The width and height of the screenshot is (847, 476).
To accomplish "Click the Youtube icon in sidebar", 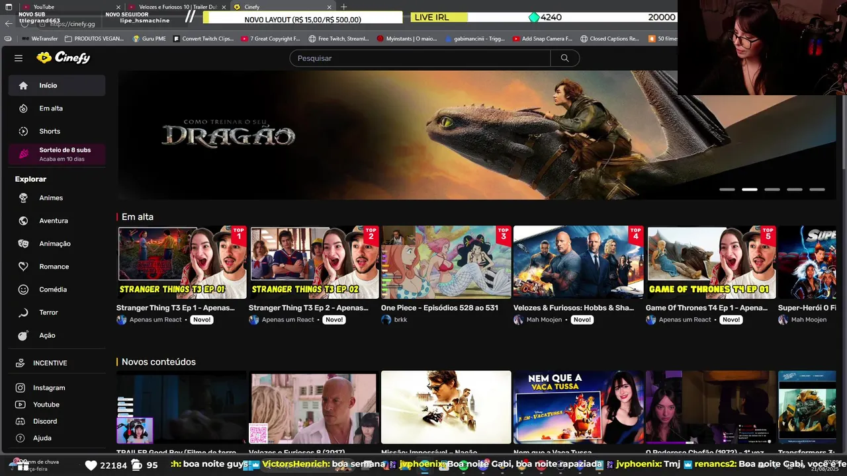I will tap(20, 405).
